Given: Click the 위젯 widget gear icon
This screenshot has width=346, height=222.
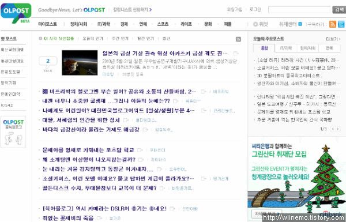Looking at the screenshot, I should coord(255,24).
